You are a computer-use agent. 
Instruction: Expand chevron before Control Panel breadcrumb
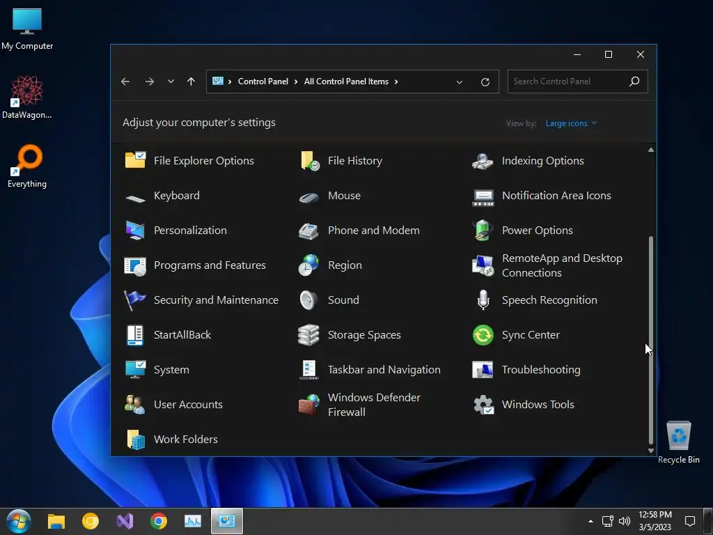pos(230,82)
